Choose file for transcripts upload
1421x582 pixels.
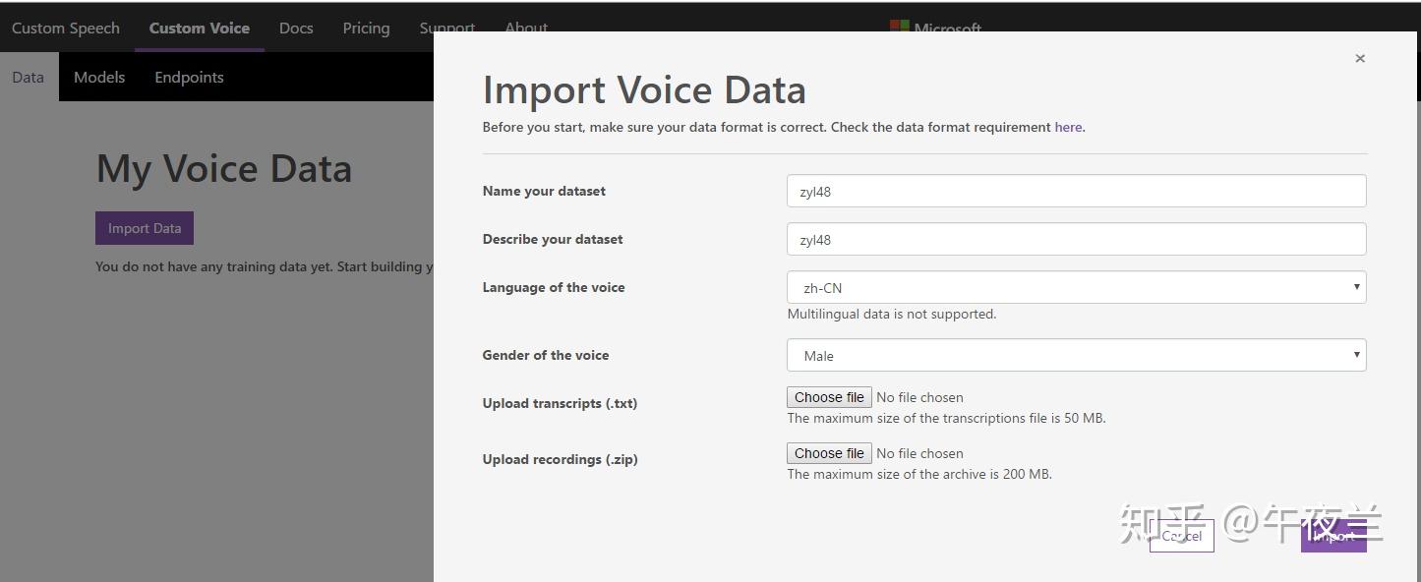click(x=829, y=397)
